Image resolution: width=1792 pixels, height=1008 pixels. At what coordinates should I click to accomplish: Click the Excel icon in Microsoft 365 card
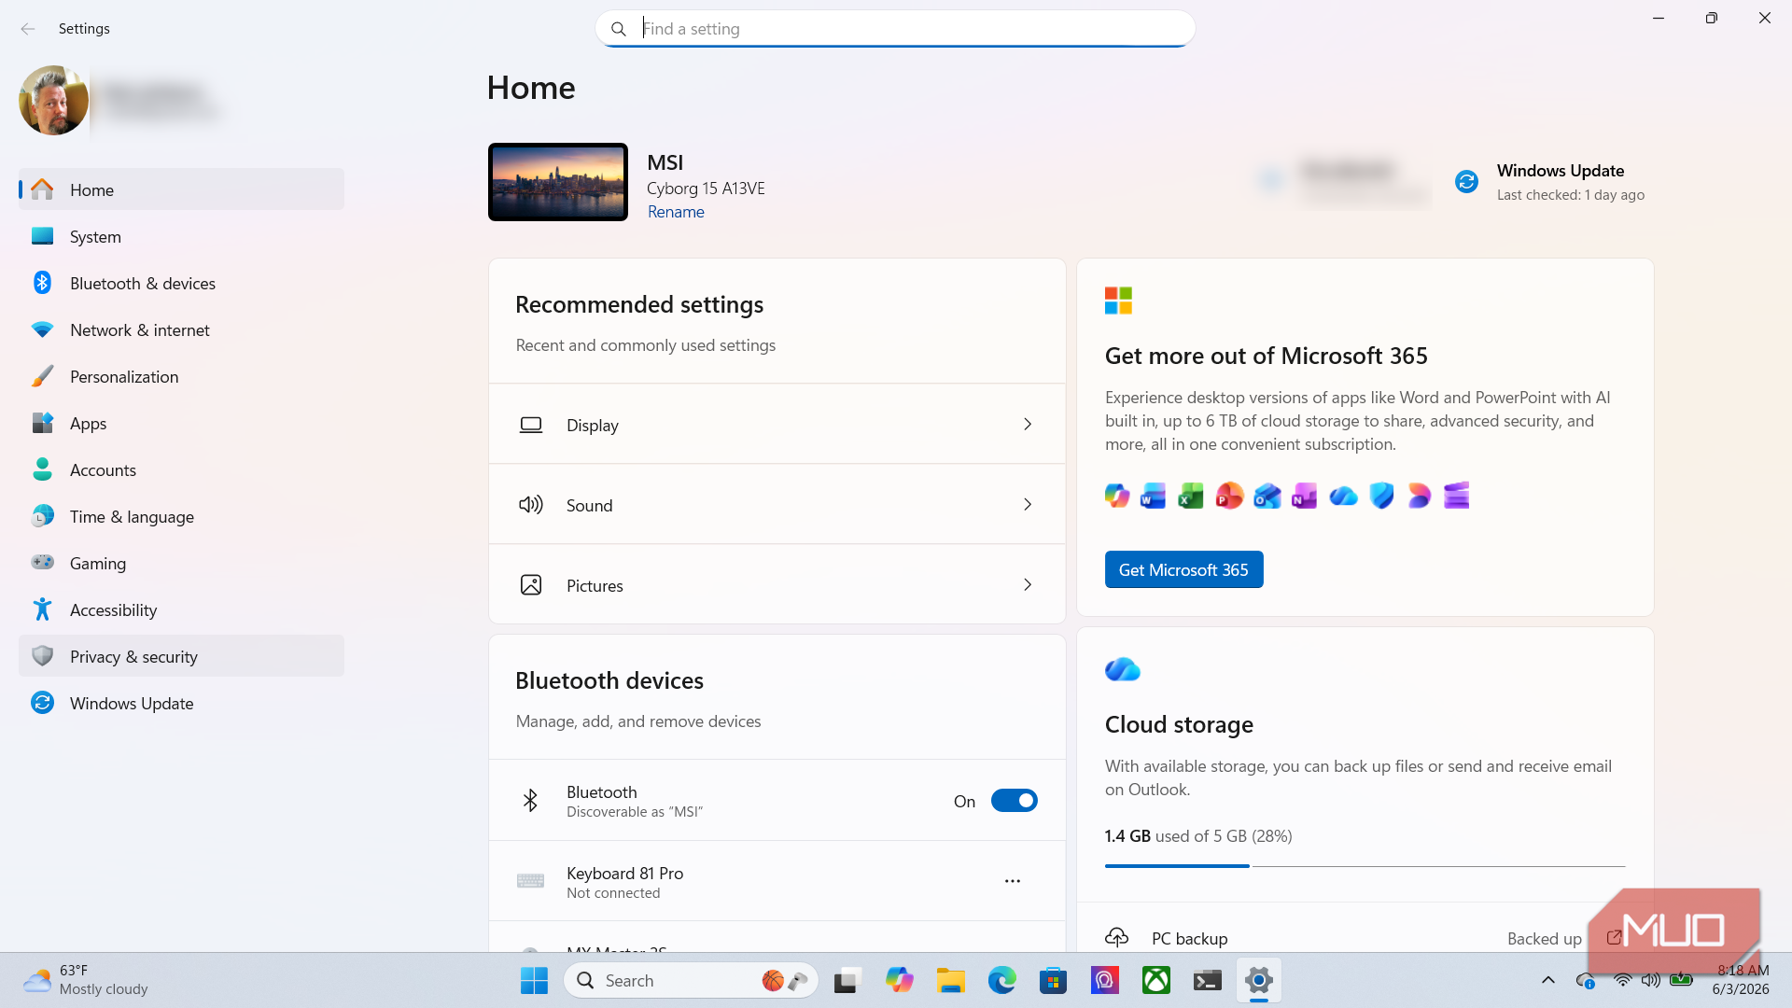(1191, 496)
